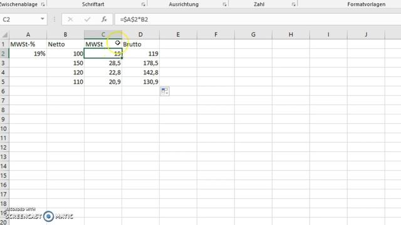This screenshot has height=225, width=401.
Task: Open the Zwischenablage dialog launcher
Action: pyautogui.click(x=43, y=4)
